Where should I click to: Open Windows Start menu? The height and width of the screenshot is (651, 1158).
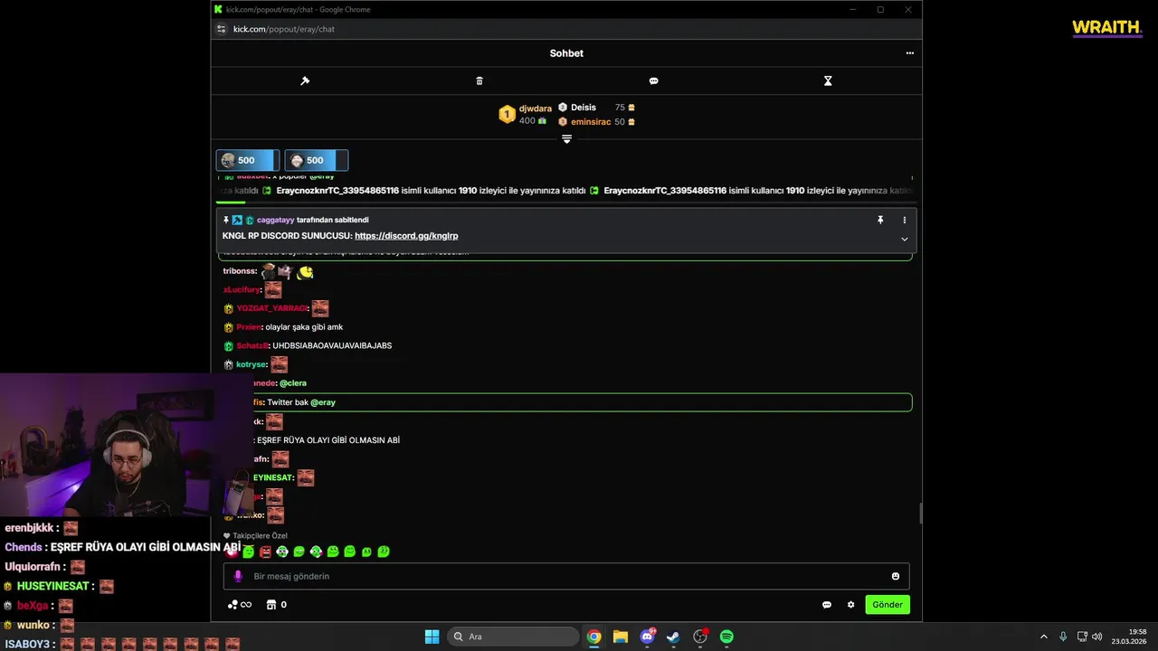coord(432,637)
